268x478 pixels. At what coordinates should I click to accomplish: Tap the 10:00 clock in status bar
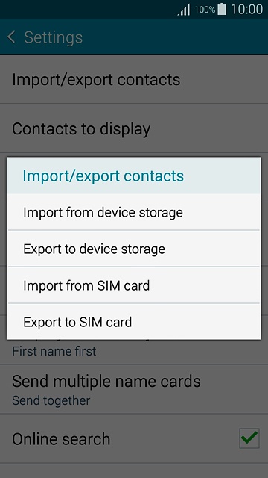pos(246,9)
